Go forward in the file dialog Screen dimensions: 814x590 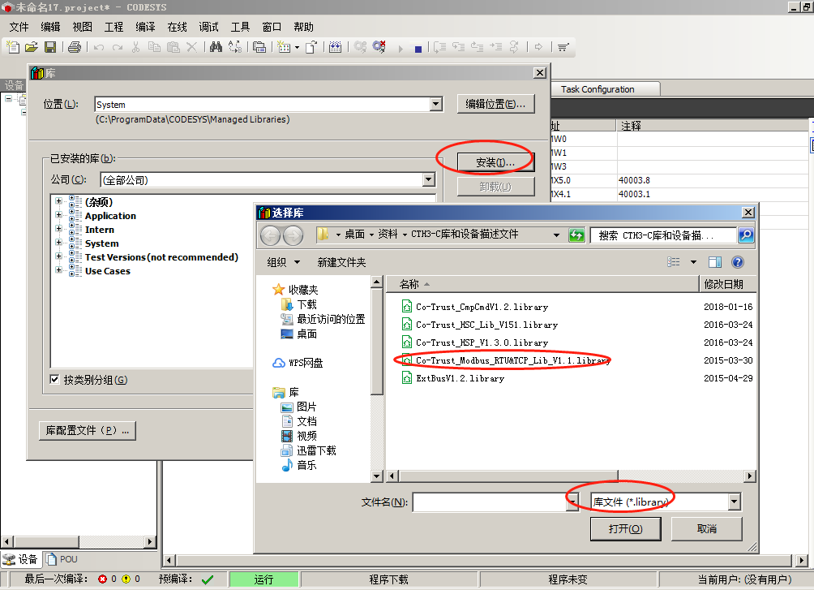[293, 236]
